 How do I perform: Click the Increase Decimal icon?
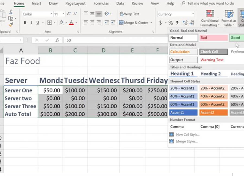pyautogui.click(x=185, y=23)
